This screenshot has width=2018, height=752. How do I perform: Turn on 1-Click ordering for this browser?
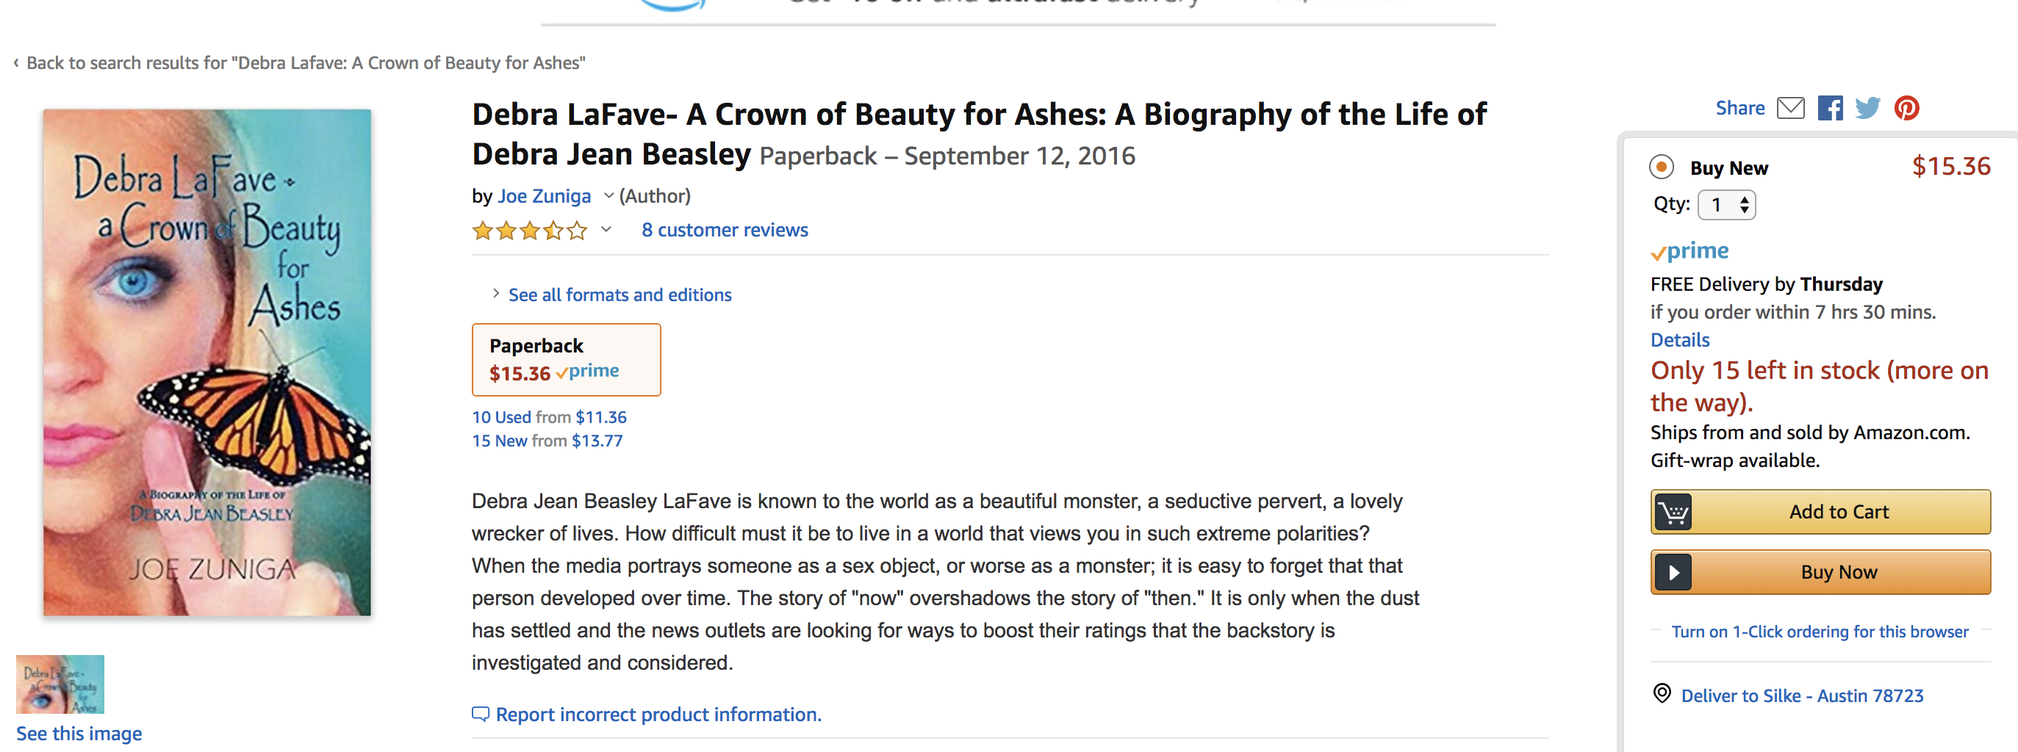click(x=1819, y=632)
